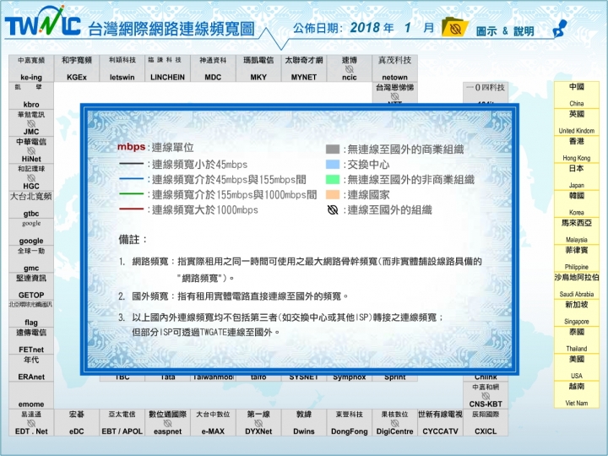Screen dimensions: 608x456
Task: Click the grey legend swatch
Action: coord(333,149)
